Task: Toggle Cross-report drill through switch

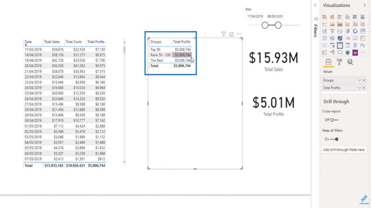Action: [334, 120]
